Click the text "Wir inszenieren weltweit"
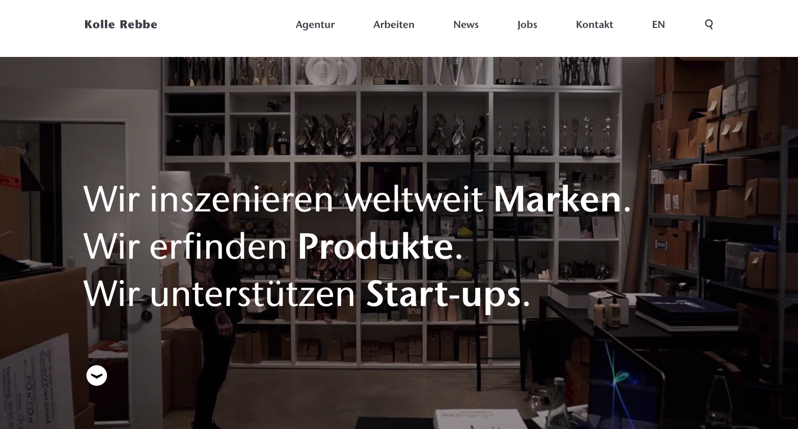Image resolution: width=798 pixels, height=429 pixels. click(x=283, y=199)
